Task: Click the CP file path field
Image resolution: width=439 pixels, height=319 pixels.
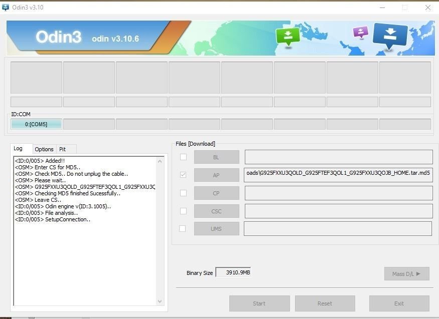Action: pyautogui.click(x=339, y=193)
